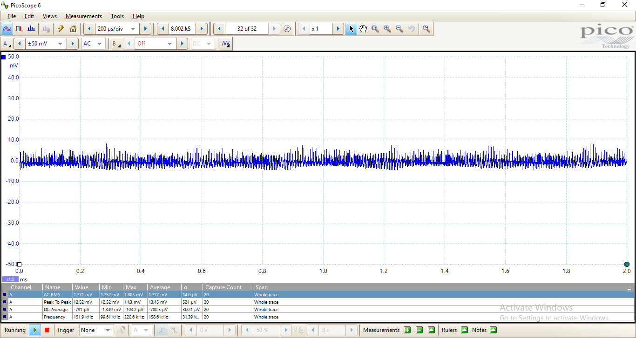The width and height of the screenshot is (636, 338).
Task: Select the Zoom In tool
Action: [x=387, y=29]
